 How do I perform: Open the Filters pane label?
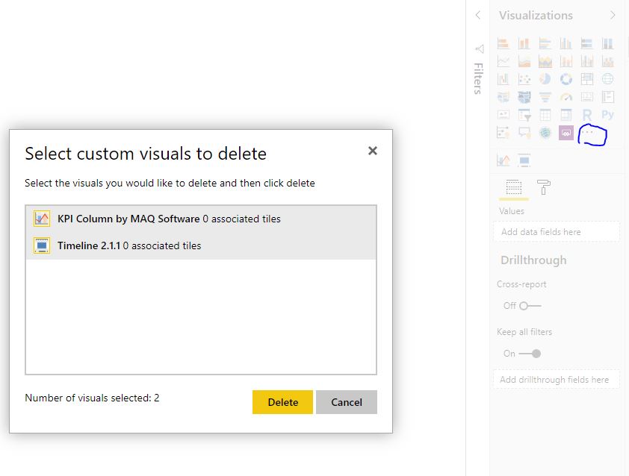[x=478, y=78]
